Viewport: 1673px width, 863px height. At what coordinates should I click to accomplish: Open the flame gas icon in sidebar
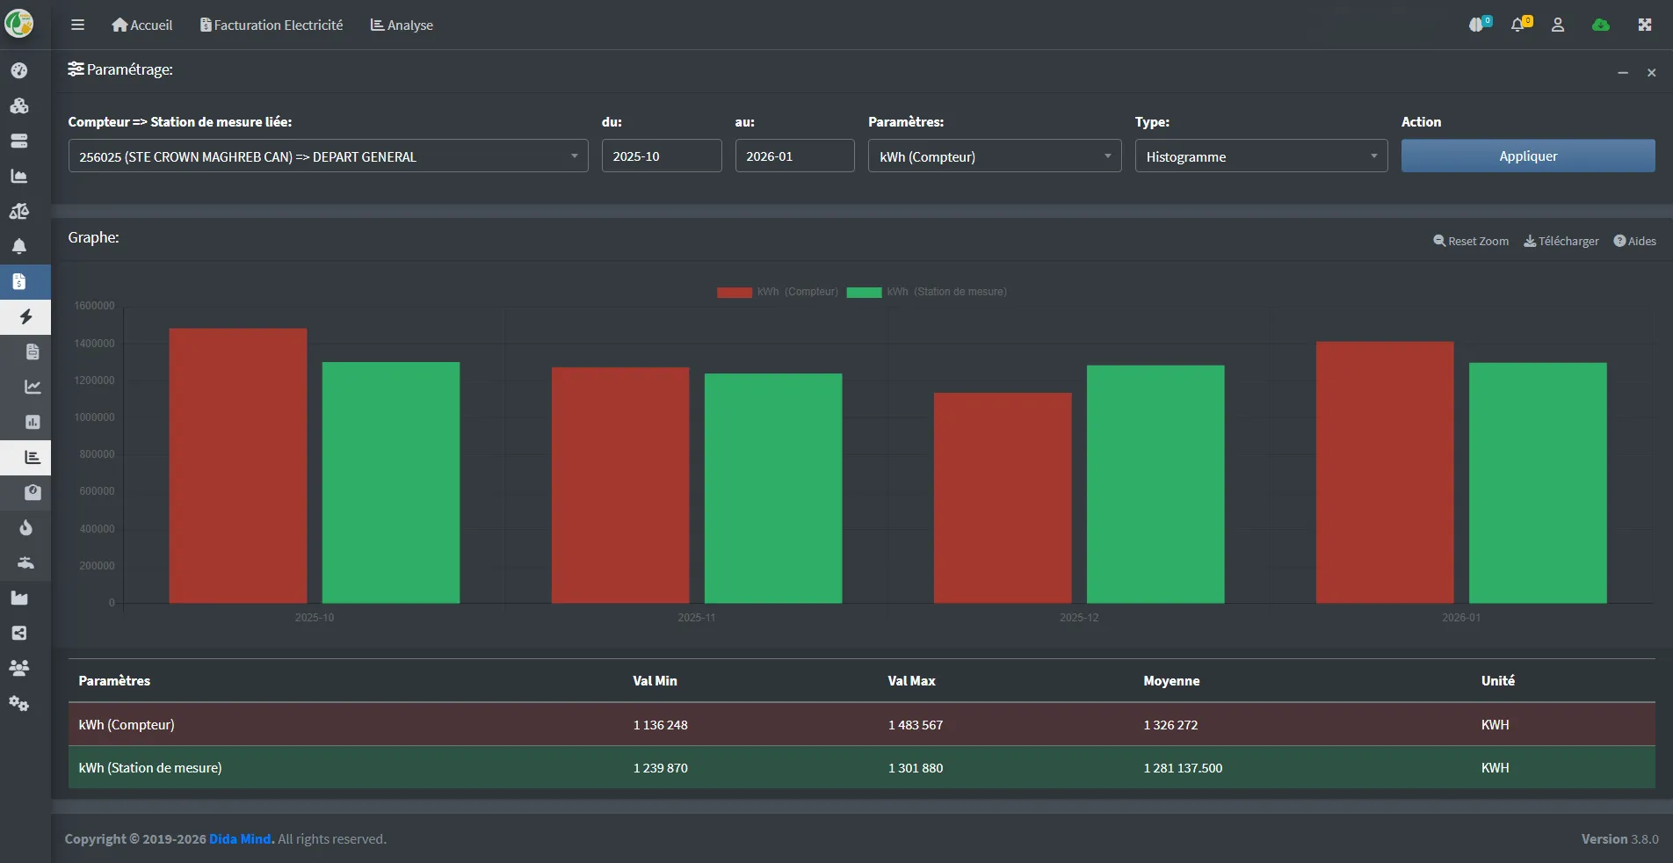click(25, 527)
